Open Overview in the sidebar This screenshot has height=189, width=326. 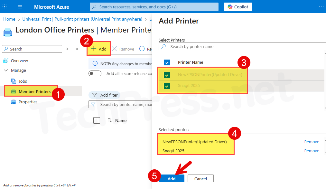[x=19, y=61]
